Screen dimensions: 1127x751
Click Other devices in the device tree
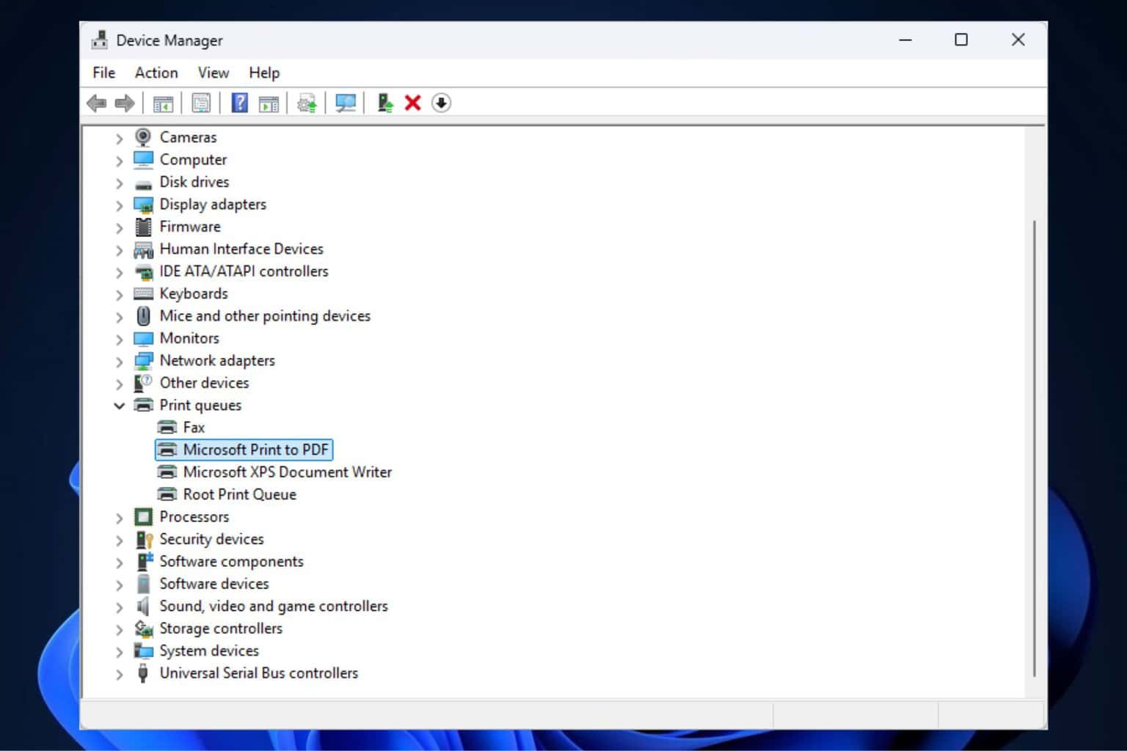204,383
